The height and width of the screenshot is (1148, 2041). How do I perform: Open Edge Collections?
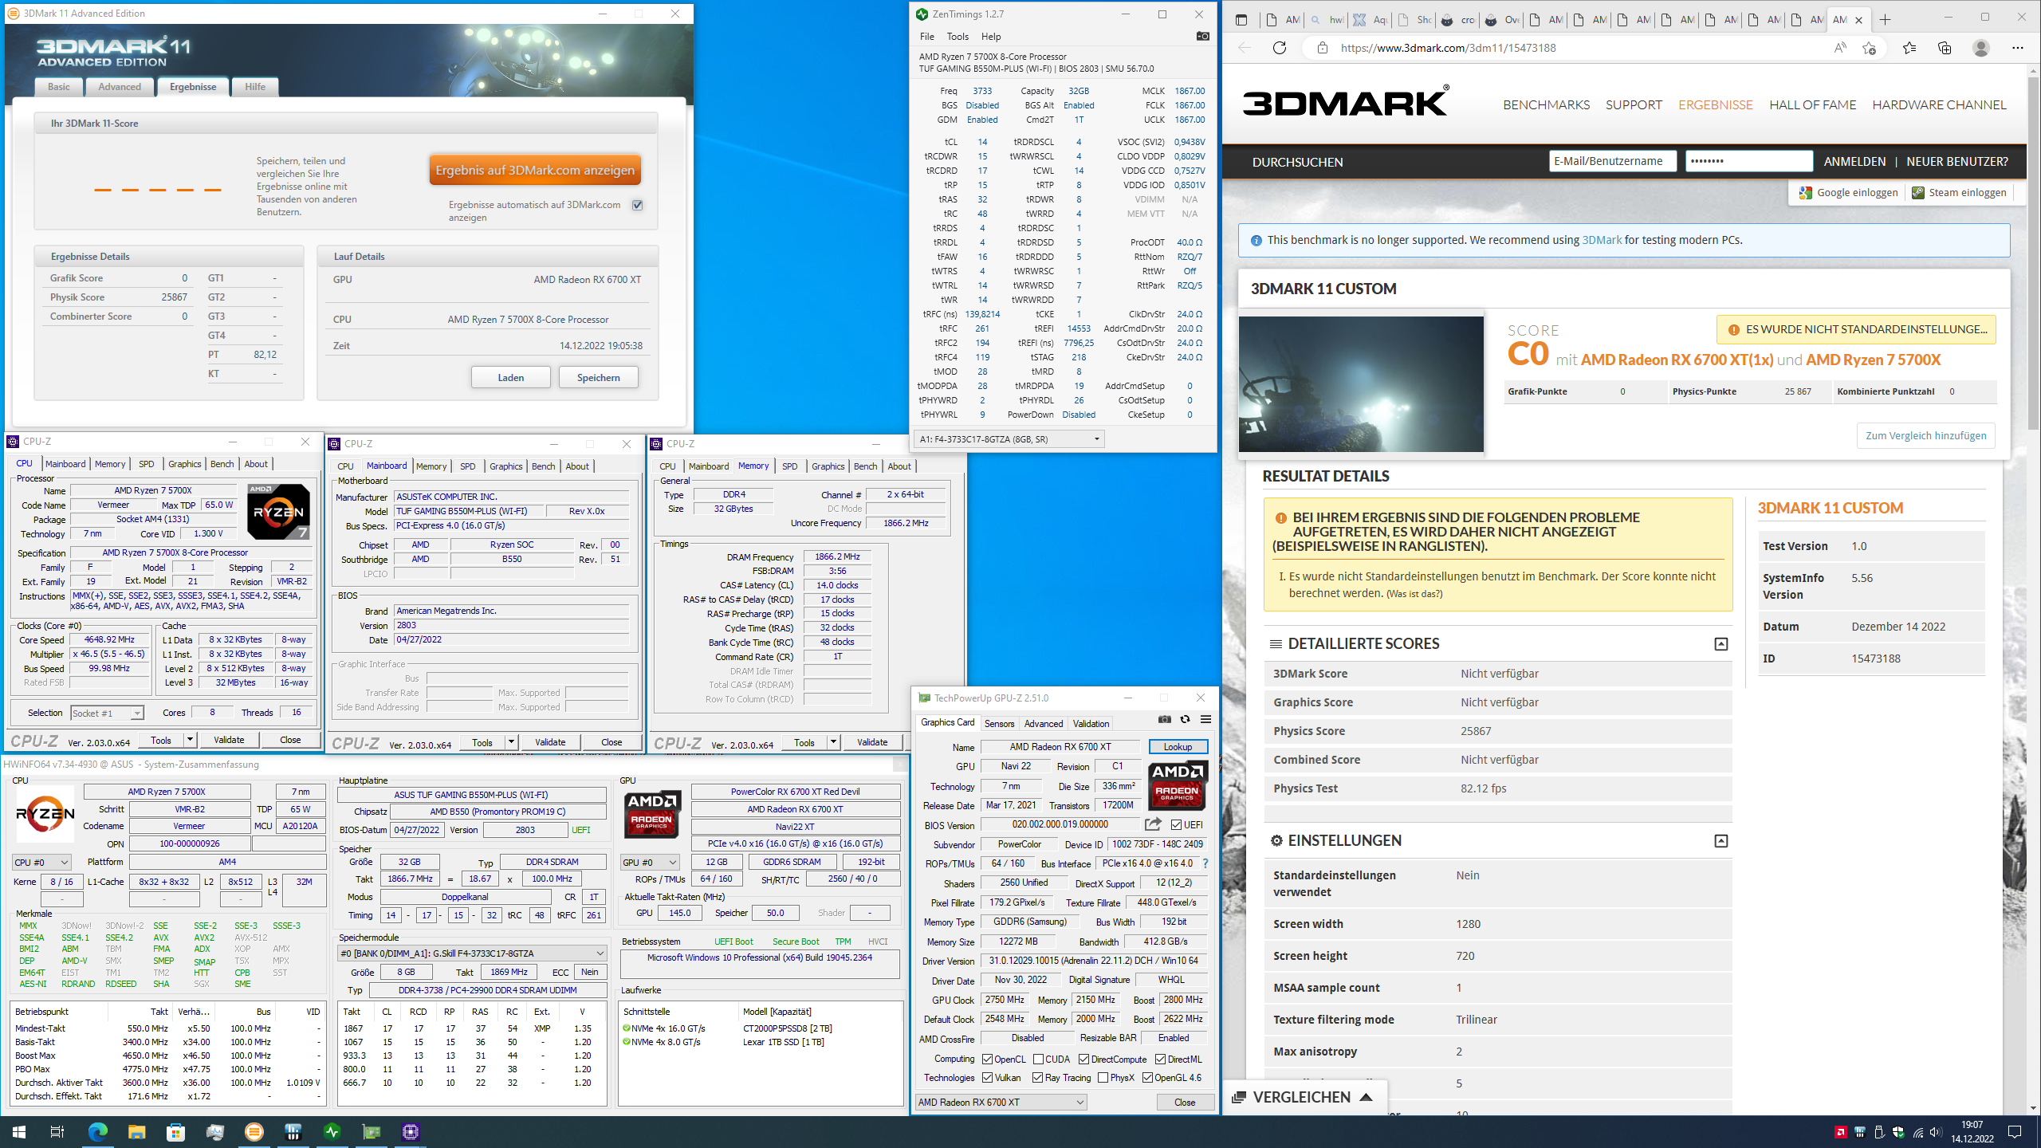(1945, 48)
